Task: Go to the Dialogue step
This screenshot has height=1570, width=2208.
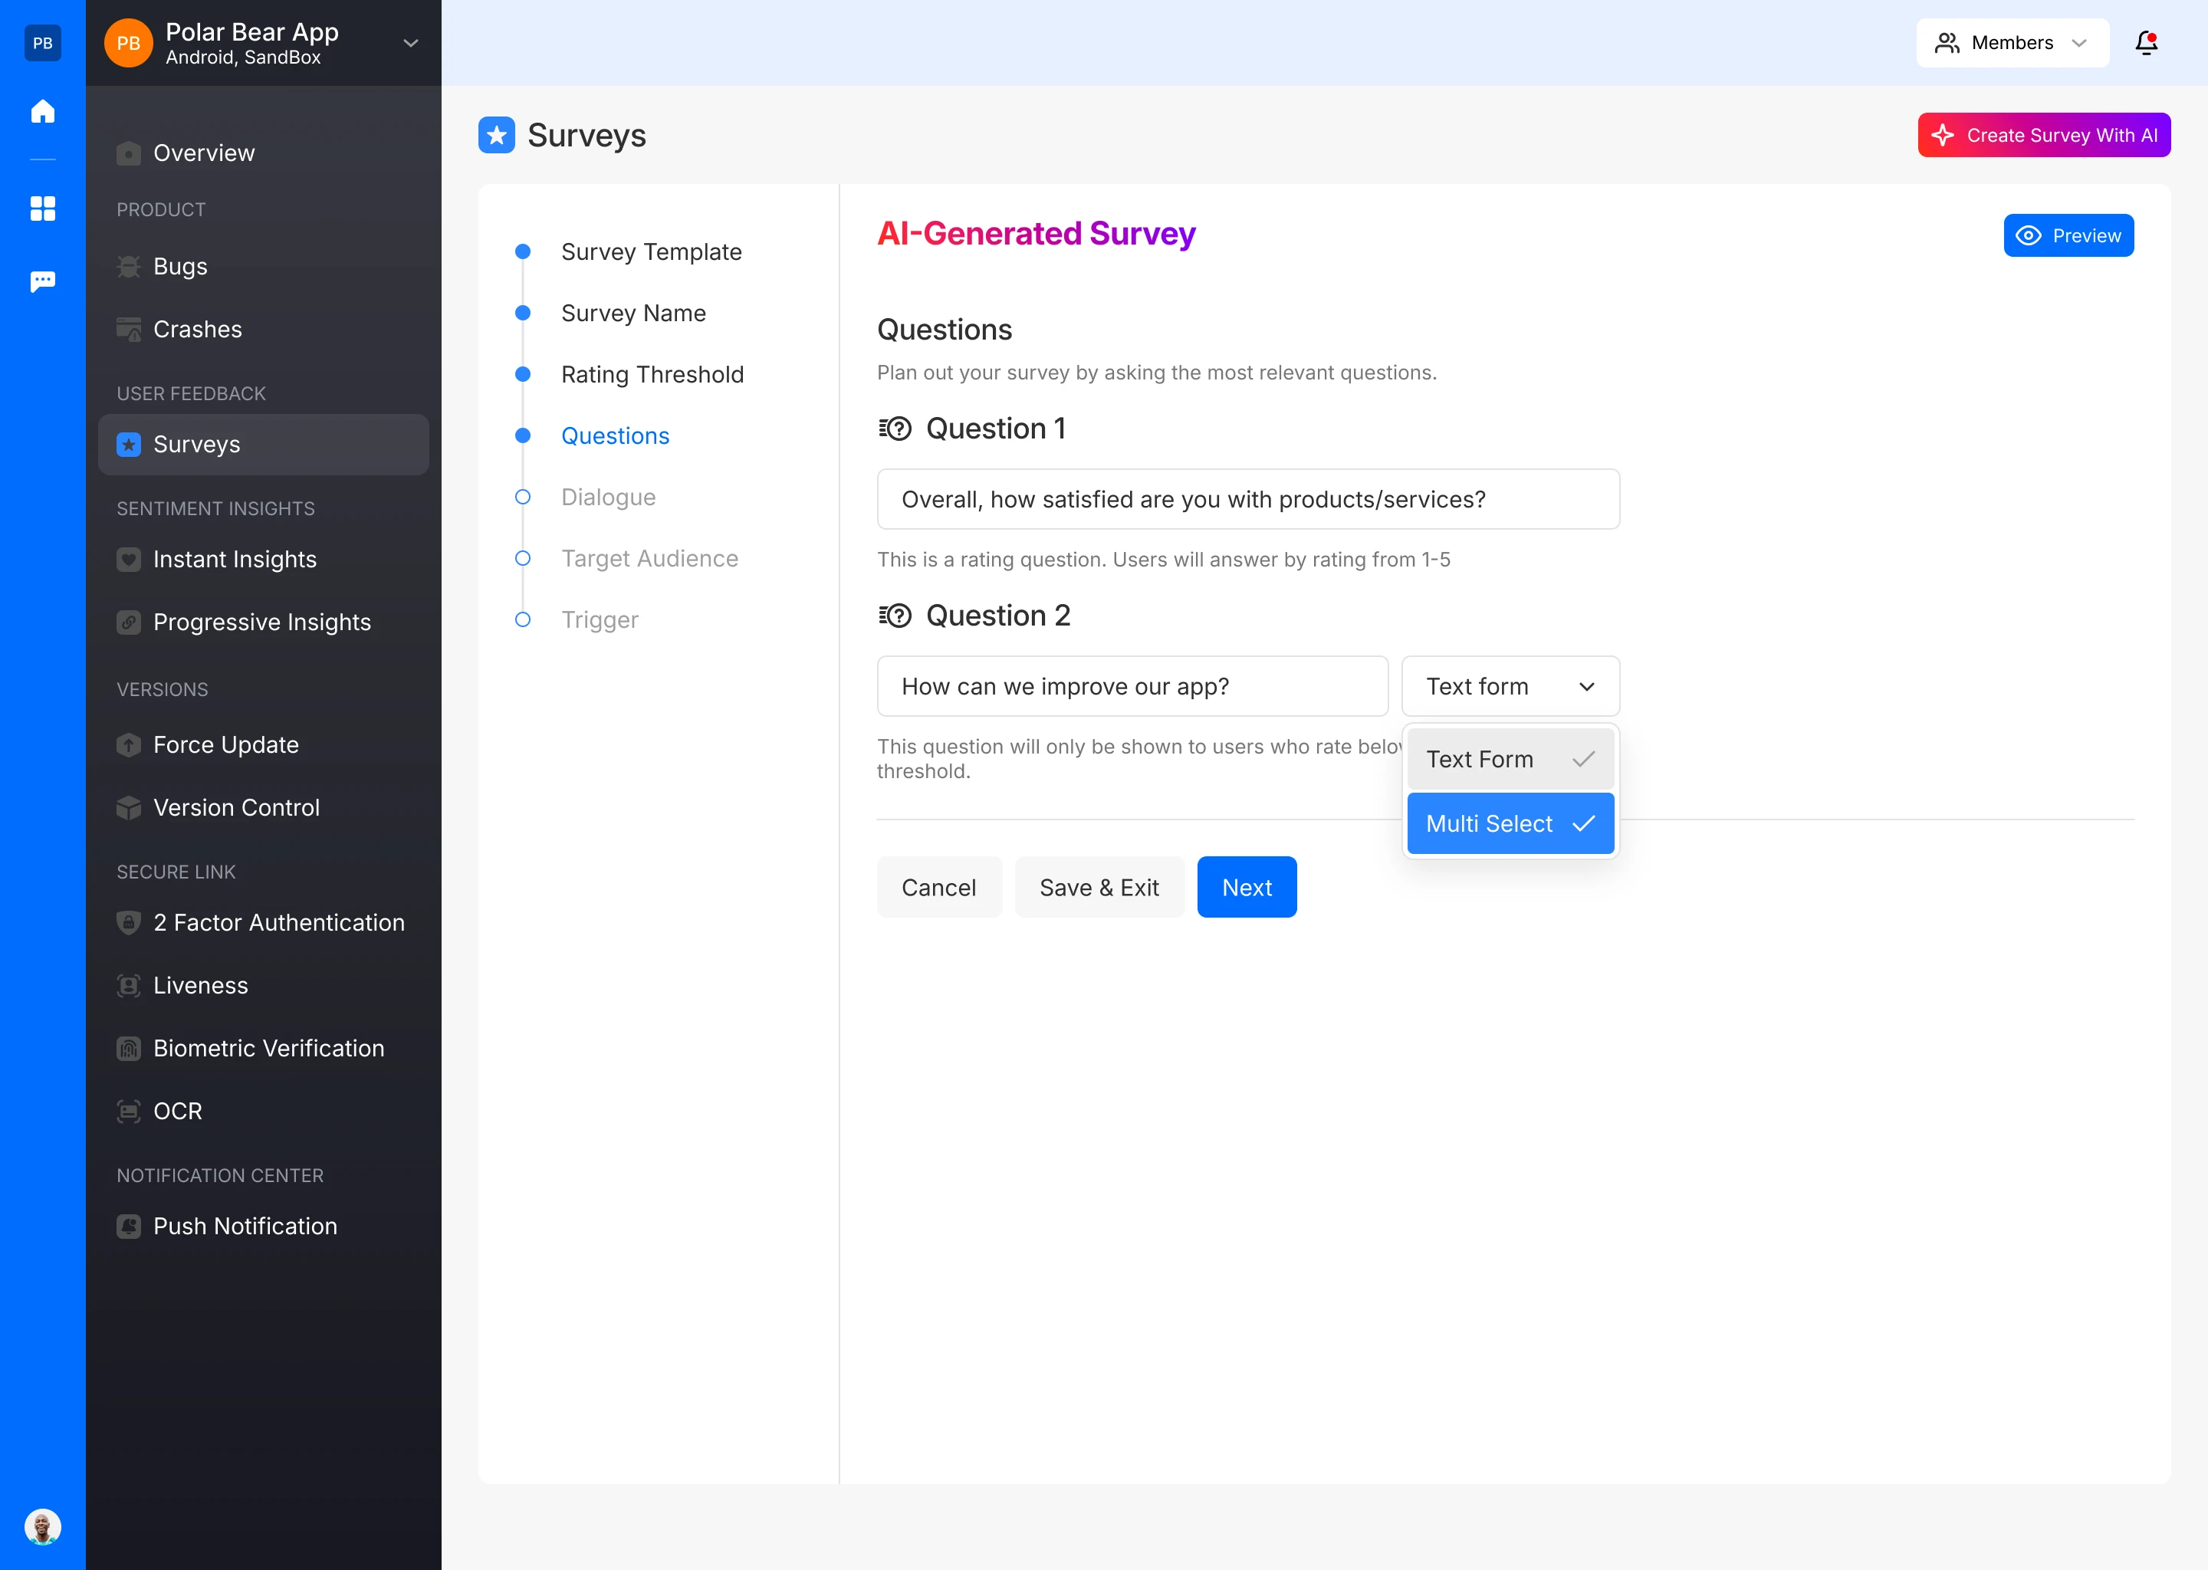Action: coord(608,497)
